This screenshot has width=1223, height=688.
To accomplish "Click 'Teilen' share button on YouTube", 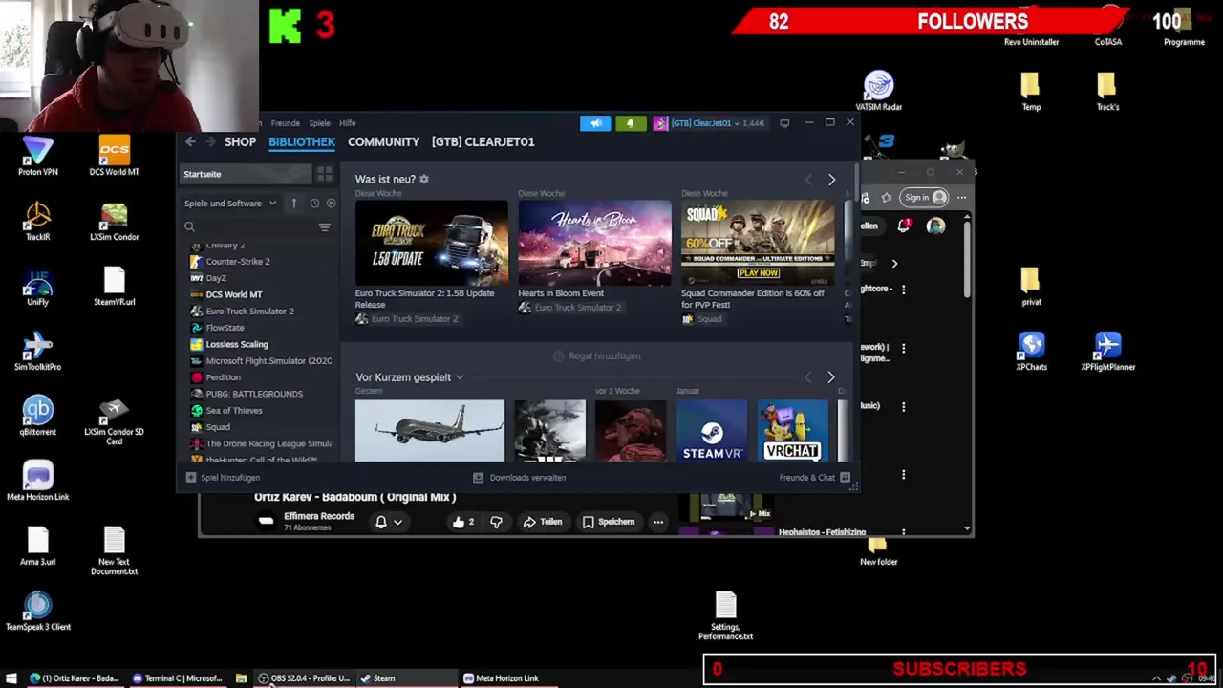I will [x=542, y=522].
